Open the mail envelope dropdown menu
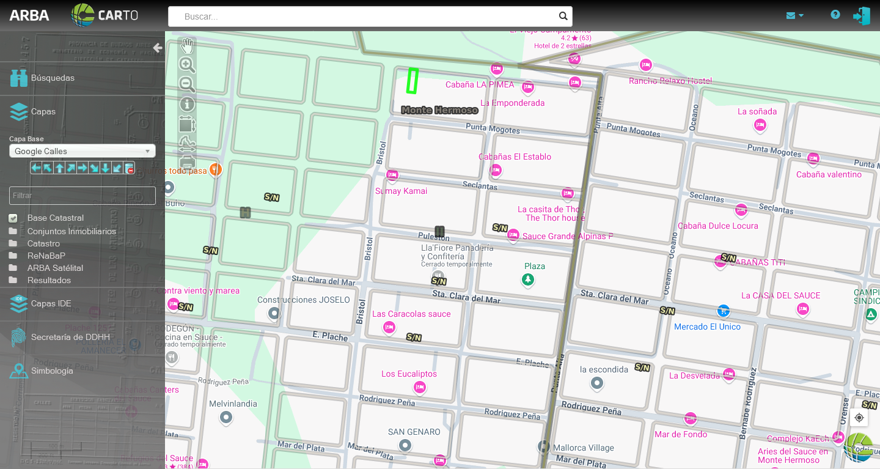 [794, 16]
